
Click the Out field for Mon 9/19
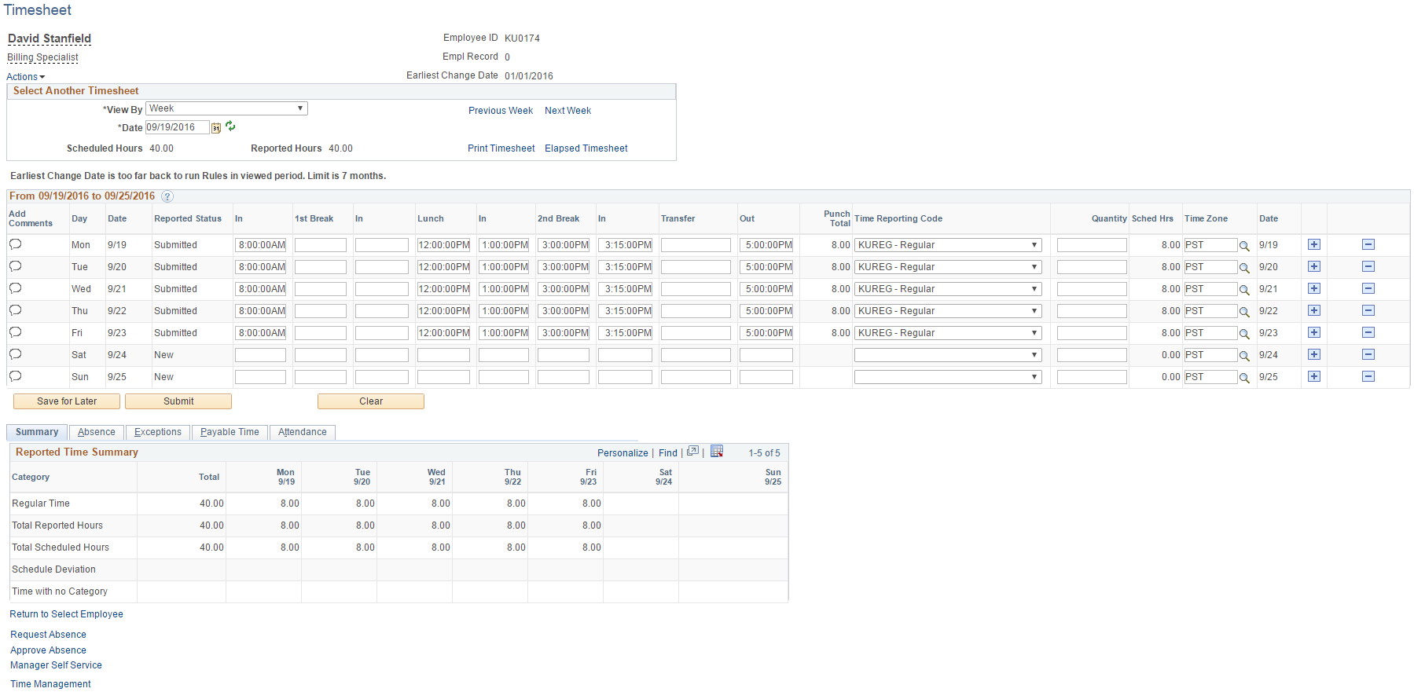766,245
